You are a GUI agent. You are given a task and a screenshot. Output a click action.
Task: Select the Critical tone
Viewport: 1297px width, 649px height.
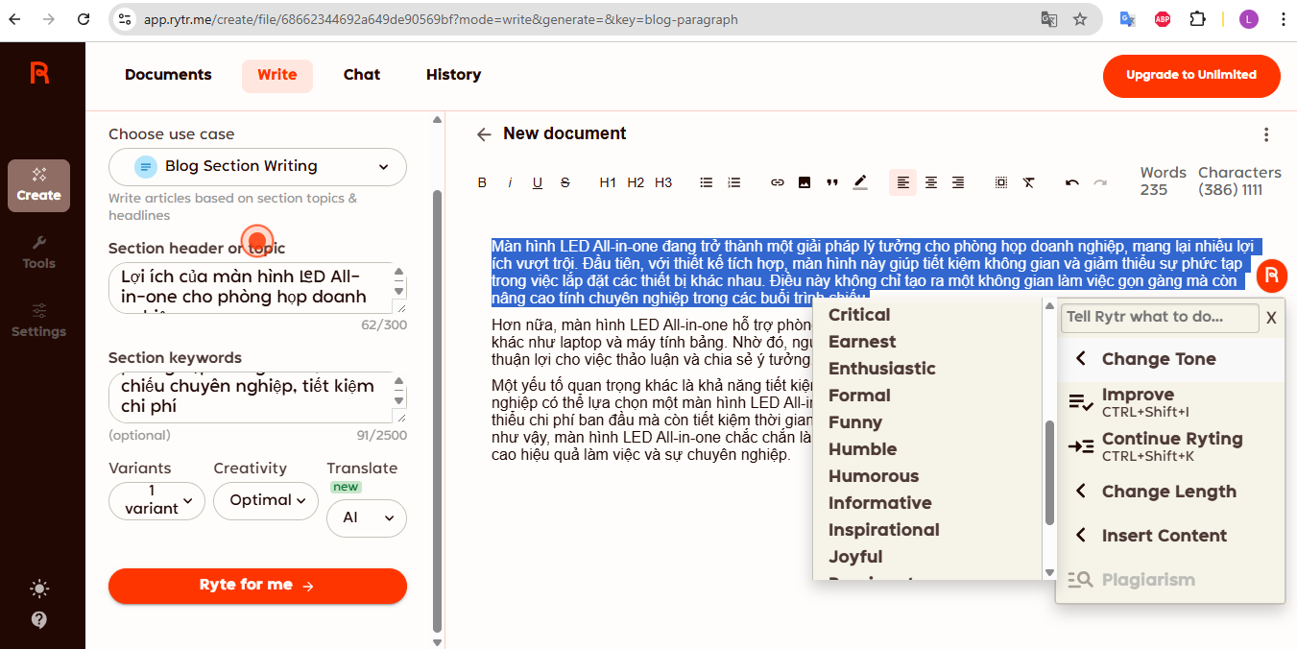[x=859, y=315]
